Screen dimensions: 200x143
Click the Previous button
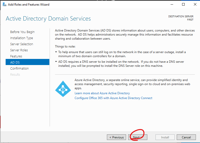point(116,137)
